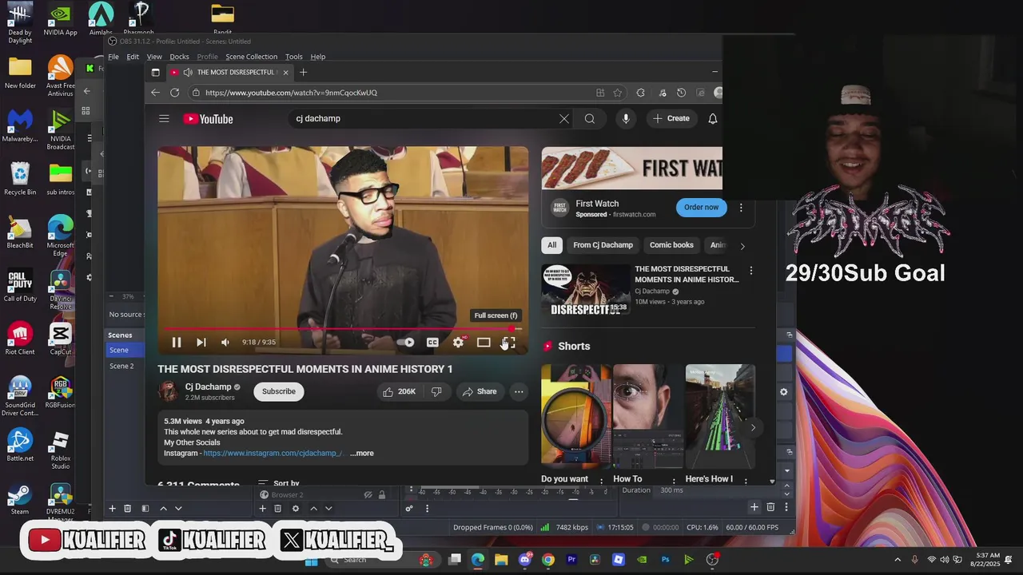1023x575 pixels.
Task: Refresh the browser page
Action: point(175,93)
